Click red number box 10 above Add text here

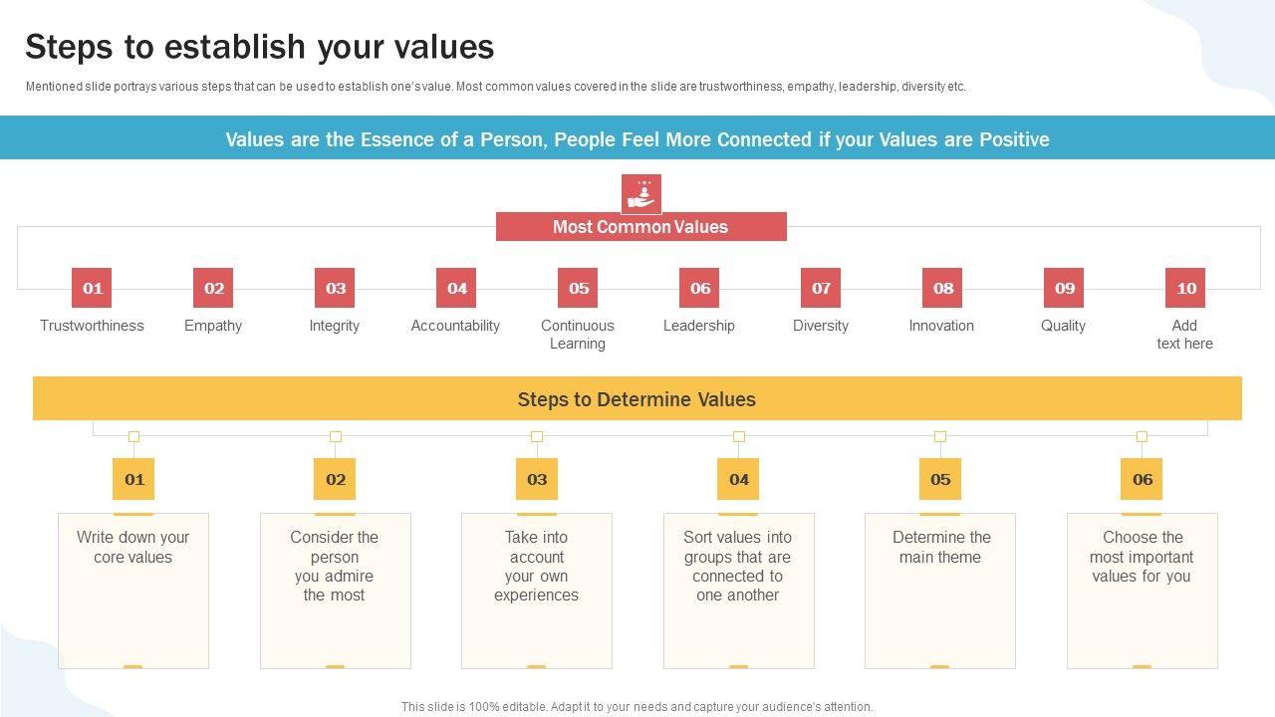pos(1185,288)
